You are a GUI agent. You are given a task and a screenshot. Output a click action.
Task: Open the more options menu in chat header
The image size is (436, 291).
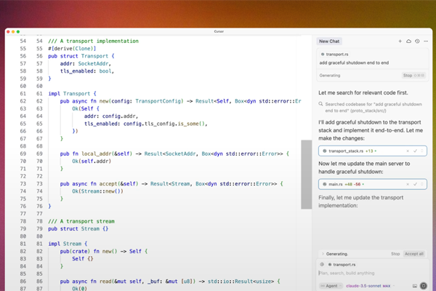(425, 41)
